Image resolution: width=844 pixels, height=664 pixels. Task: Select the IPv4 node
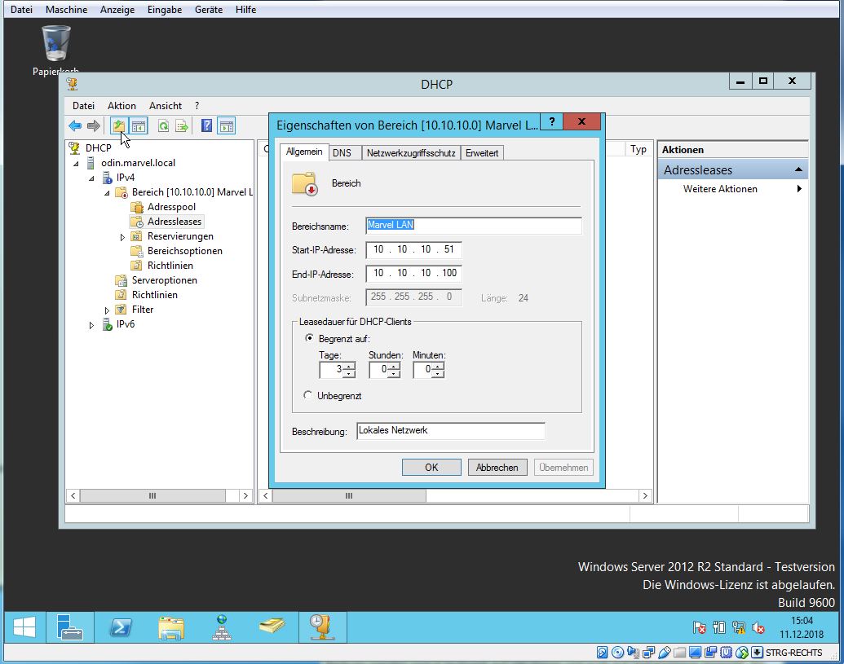126,178
